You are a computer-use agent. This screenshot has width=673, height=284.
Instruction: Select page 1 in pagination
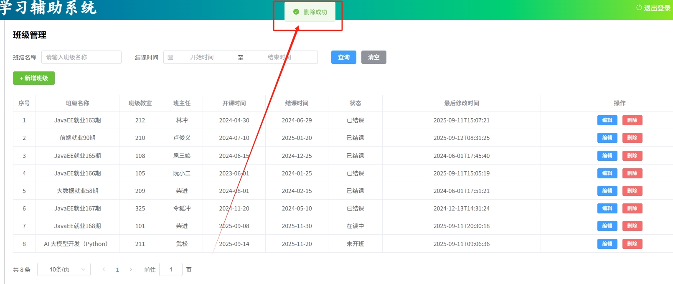[x=117, y=270]
